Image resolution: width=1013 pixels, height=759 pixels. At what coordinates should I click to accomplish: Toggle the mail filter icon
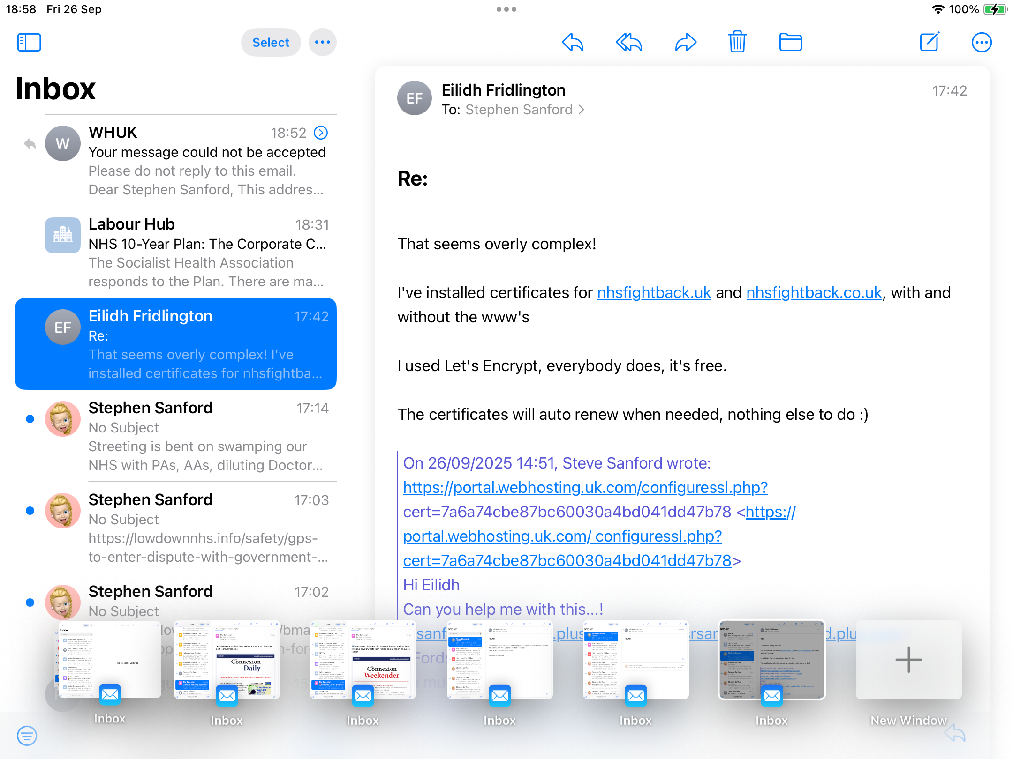27,736
